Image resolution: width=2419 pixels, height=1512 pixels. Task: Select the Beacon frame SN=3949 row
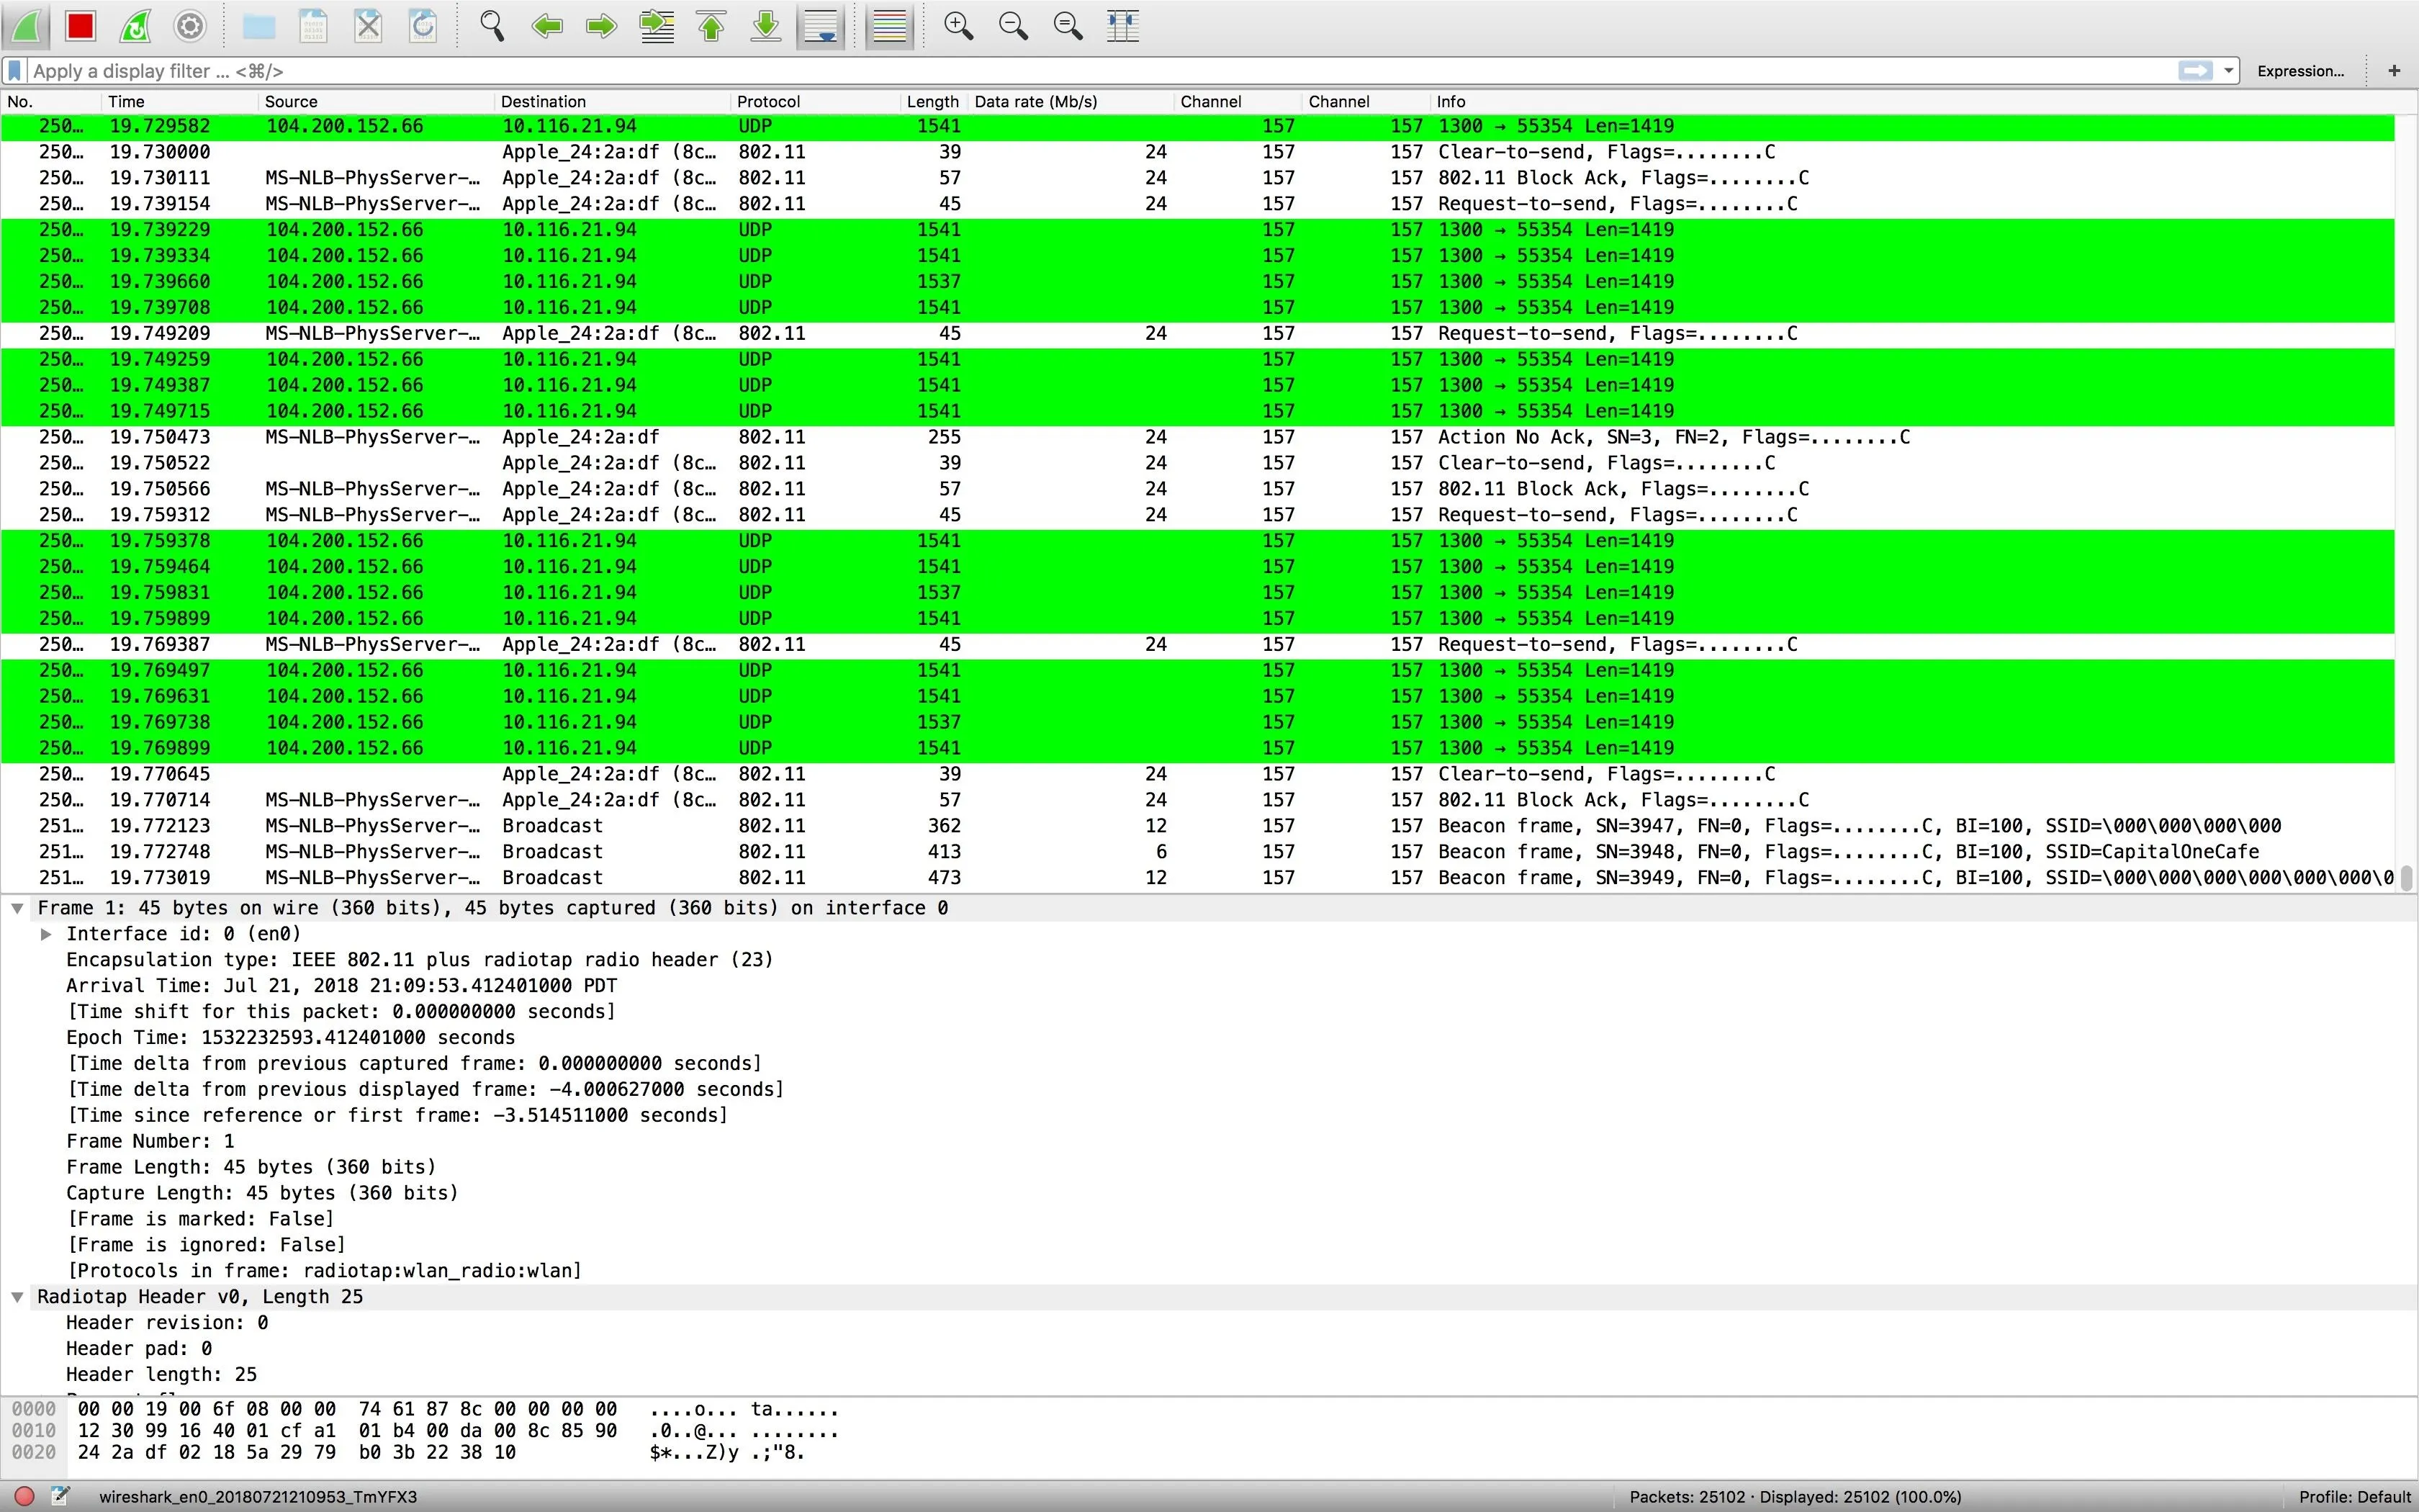[1197, 878]
